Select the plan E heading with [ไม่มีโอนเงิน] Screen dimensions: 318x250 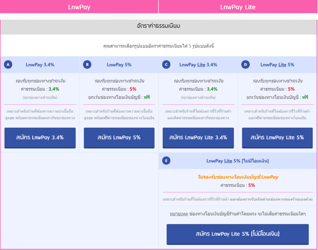238,161
